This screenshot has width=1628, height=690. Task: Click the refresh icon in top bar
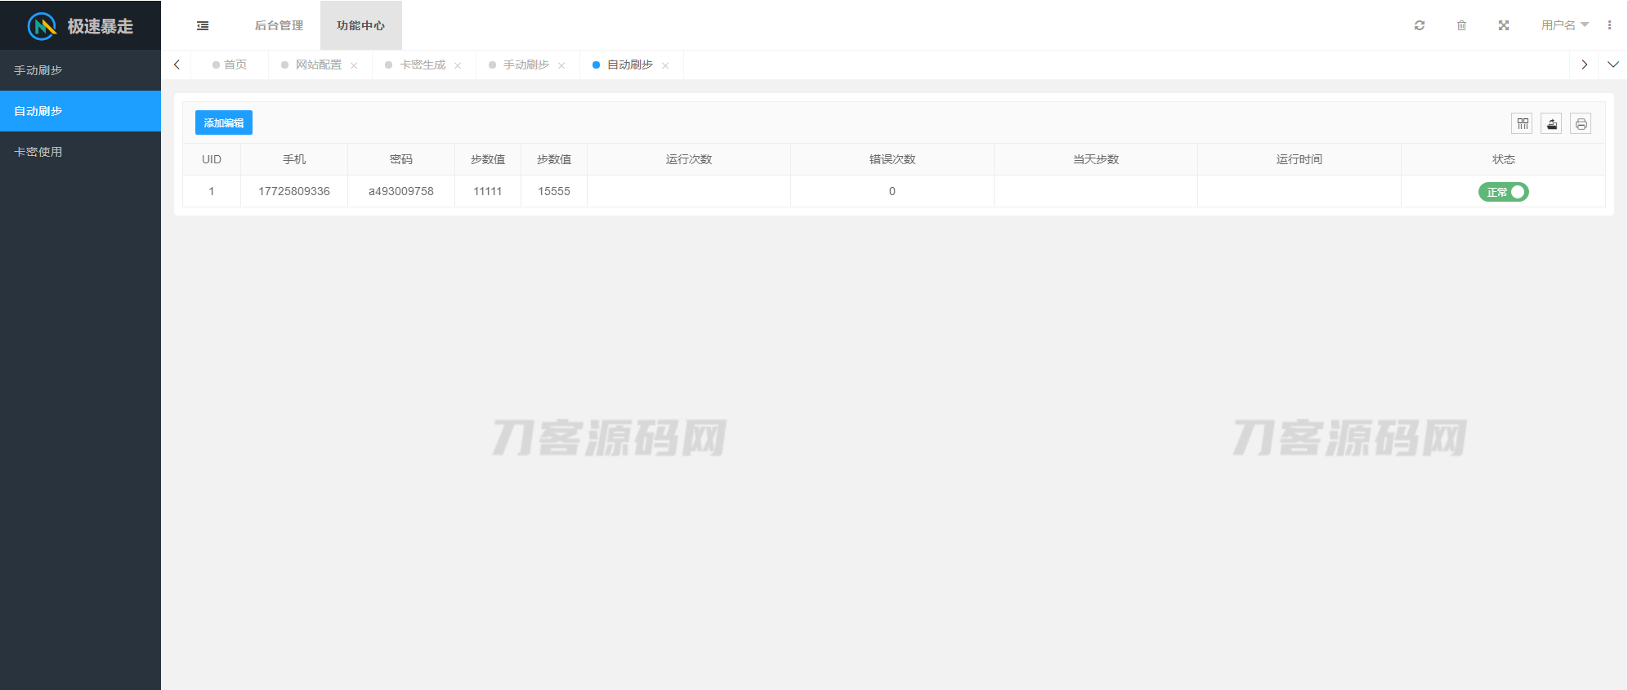click(1420, 25)
